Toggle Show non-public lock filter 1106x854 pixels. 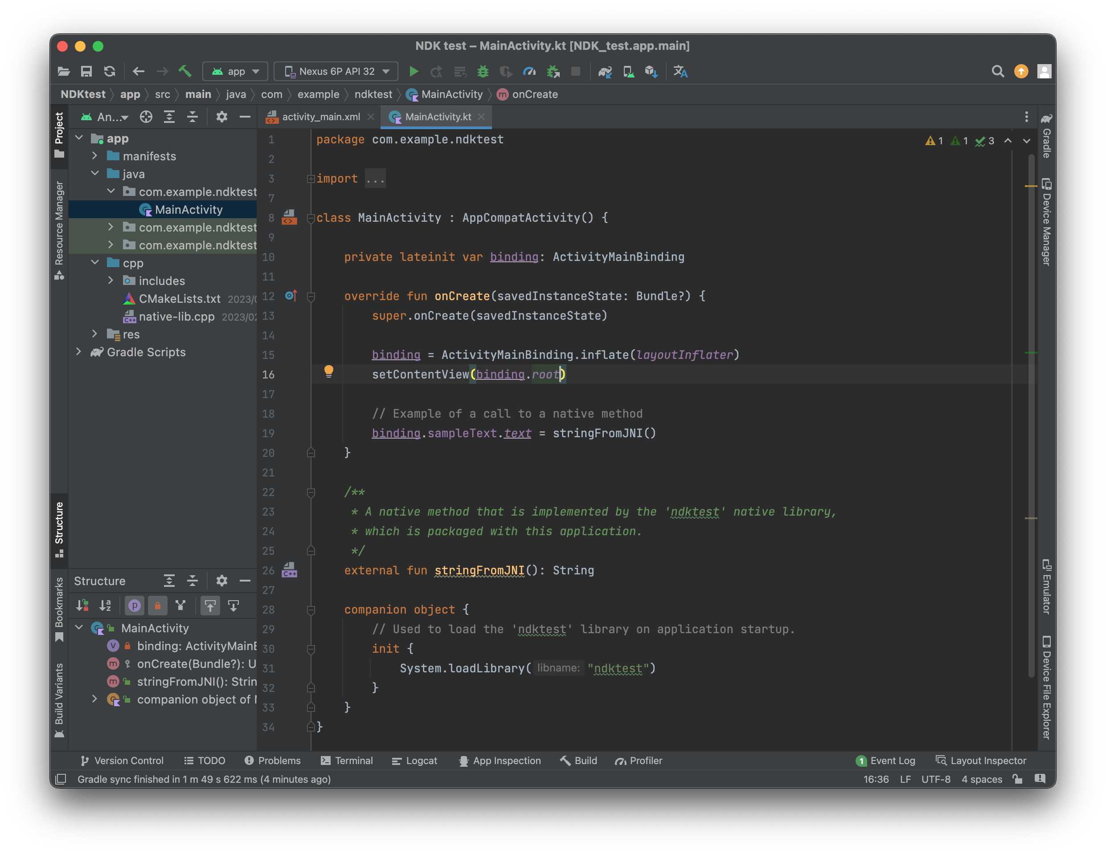pos(157,606)
